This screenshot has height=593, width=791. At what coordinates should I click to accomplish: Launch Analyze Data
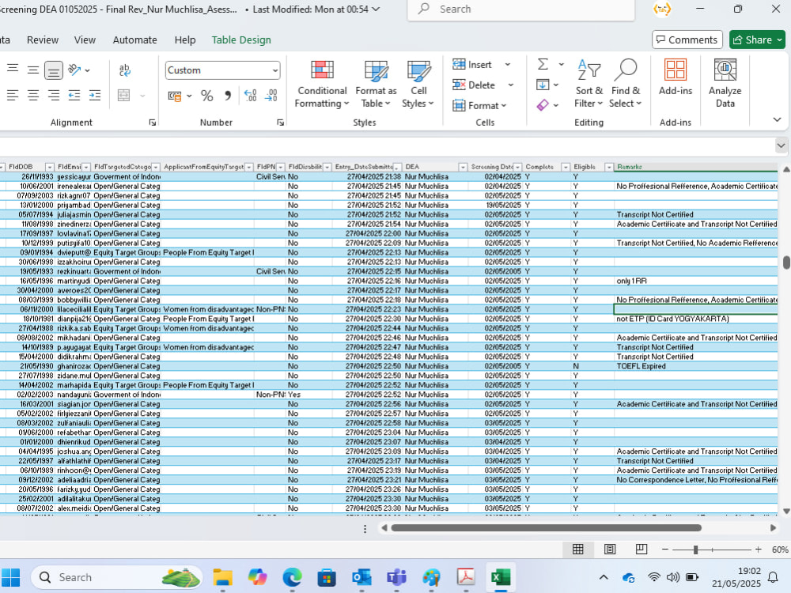pos(725,84)
